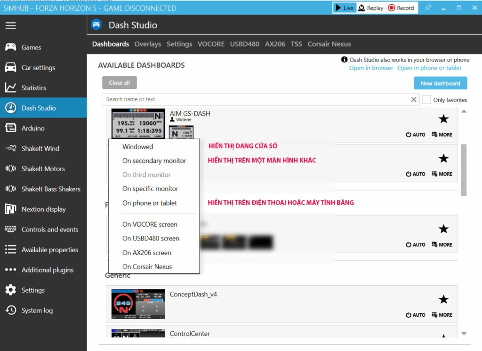Switch to the TSS tab
The height and width of the screenshot is (351, 482).
pyautogui.click(x=297, y=44)
